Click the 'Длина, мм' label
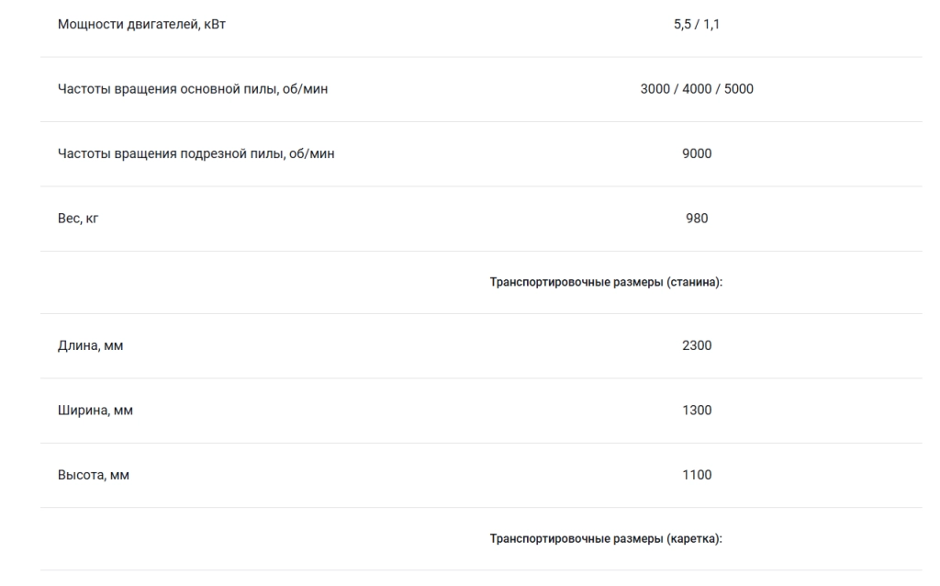The height and width of the screenshot is (586, 940). click(x=91, y=346)
